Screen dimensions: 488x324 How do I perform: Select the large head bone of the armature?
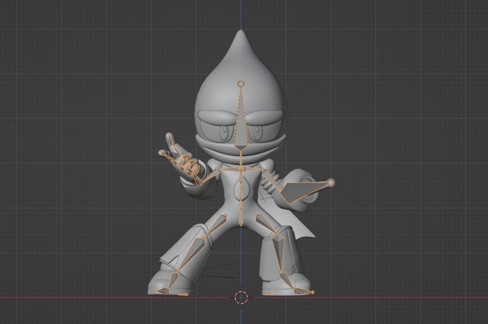[x=240, y=124]
